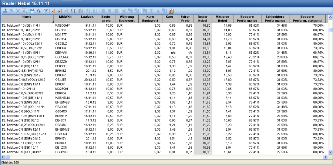Screen dimensions: 333x165
Task: Open the bar chart icon
Action: [x=171, y=11]
